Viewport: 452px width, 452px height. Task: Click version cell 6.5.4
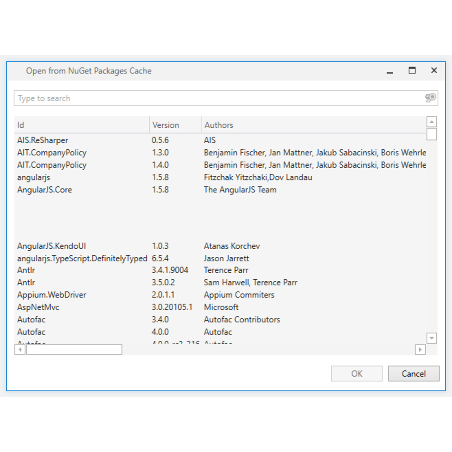tap(160, 258)
